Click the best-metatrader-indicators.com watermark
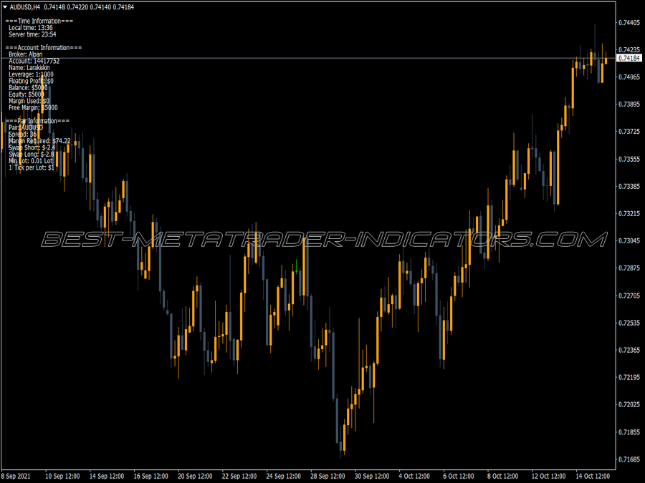 coord(324,240)
